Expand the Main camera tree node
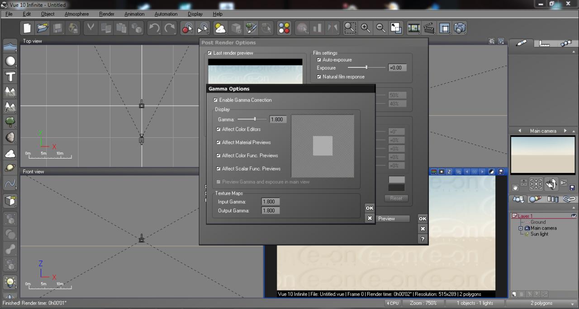This screenshot has width=579, height=309. click(x=521, y=229)
